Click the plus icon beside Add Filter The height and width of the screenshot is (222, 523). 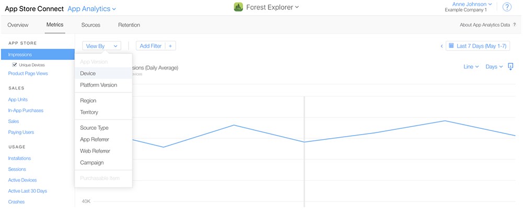170,46
